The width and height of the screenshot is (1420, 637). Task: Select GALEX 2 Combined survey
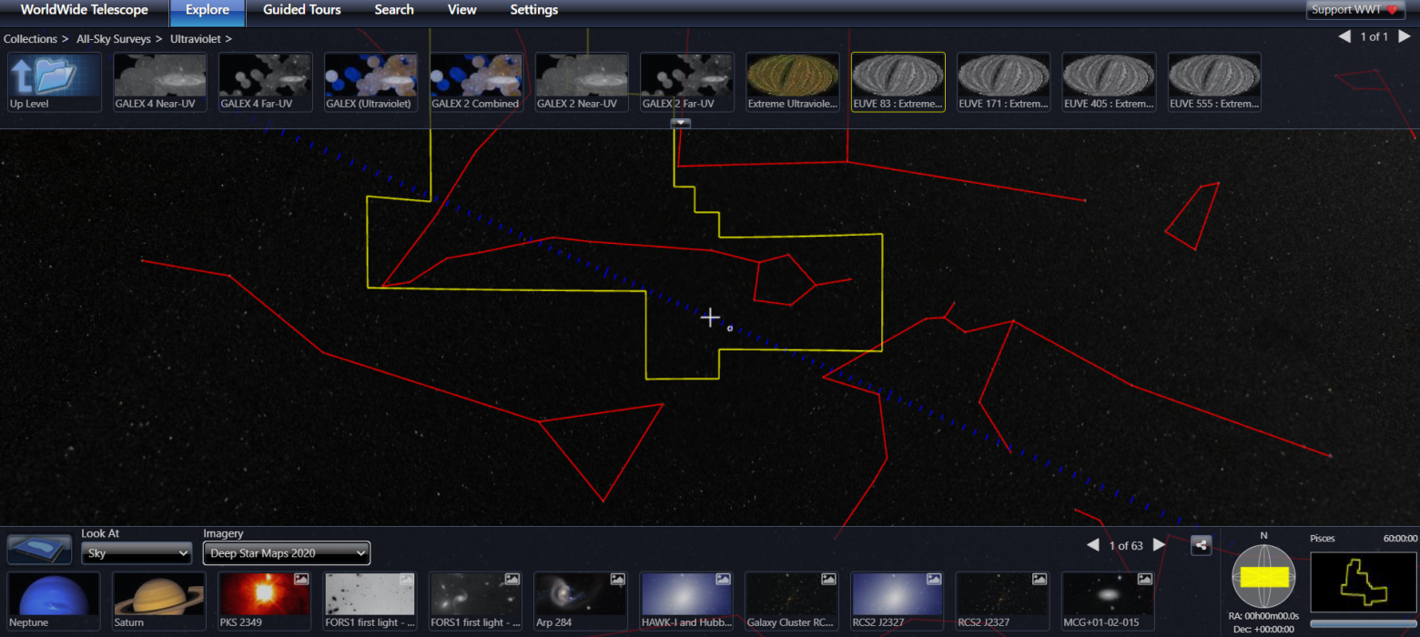[x=476, y=82]
